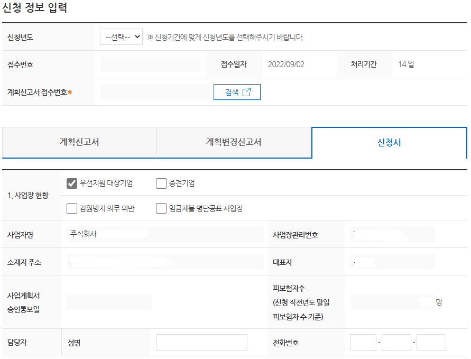Open the 신청년도 year dropdown
This screenshot has width=471, height=359.
tap(121, 37)
